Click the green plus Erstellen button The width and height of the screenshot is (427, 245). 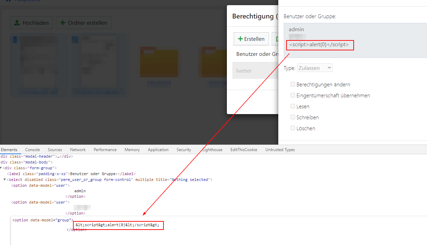(x=251, y=39)
